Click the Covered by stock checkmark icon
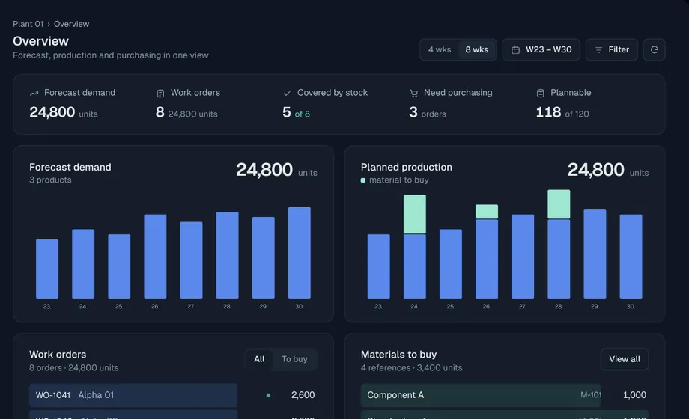This screenshot has width=689, height=419. click(287, 93)
